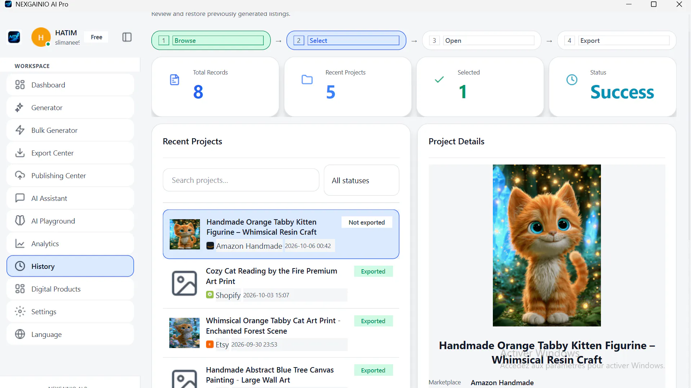Viewport: 691px width, 388px height.
Task: Collapse the sidebar using the panel icon
Action: (127, 37)
